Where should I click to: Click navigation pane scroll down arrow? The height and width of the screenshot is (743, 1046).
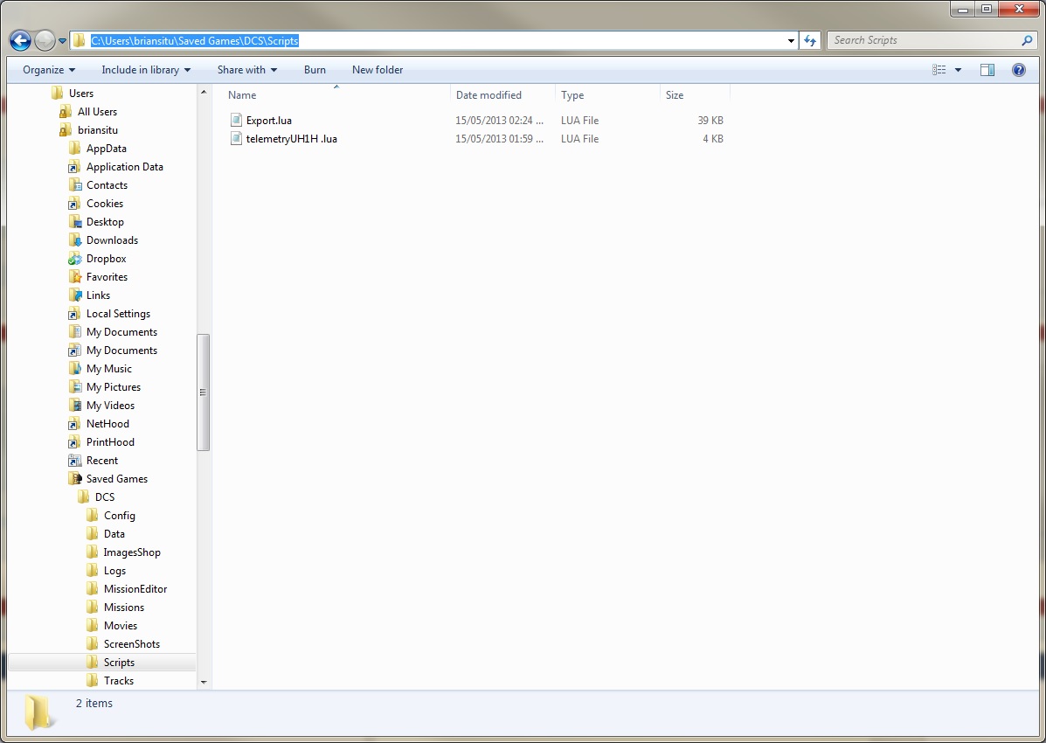[204, 683]
